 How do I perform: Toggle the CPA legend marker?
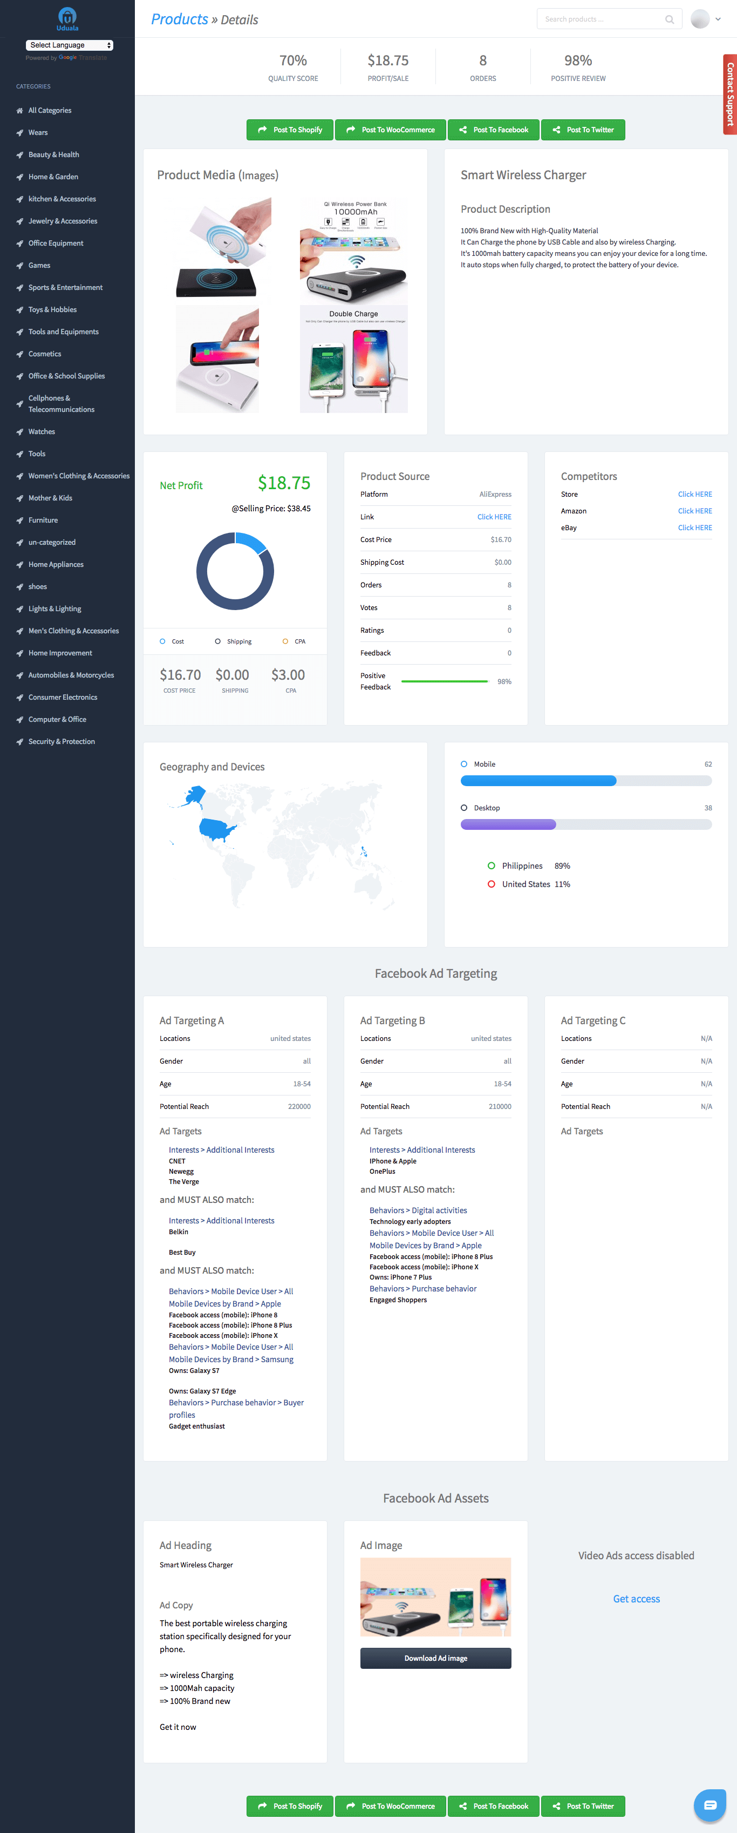pos(285,641)
